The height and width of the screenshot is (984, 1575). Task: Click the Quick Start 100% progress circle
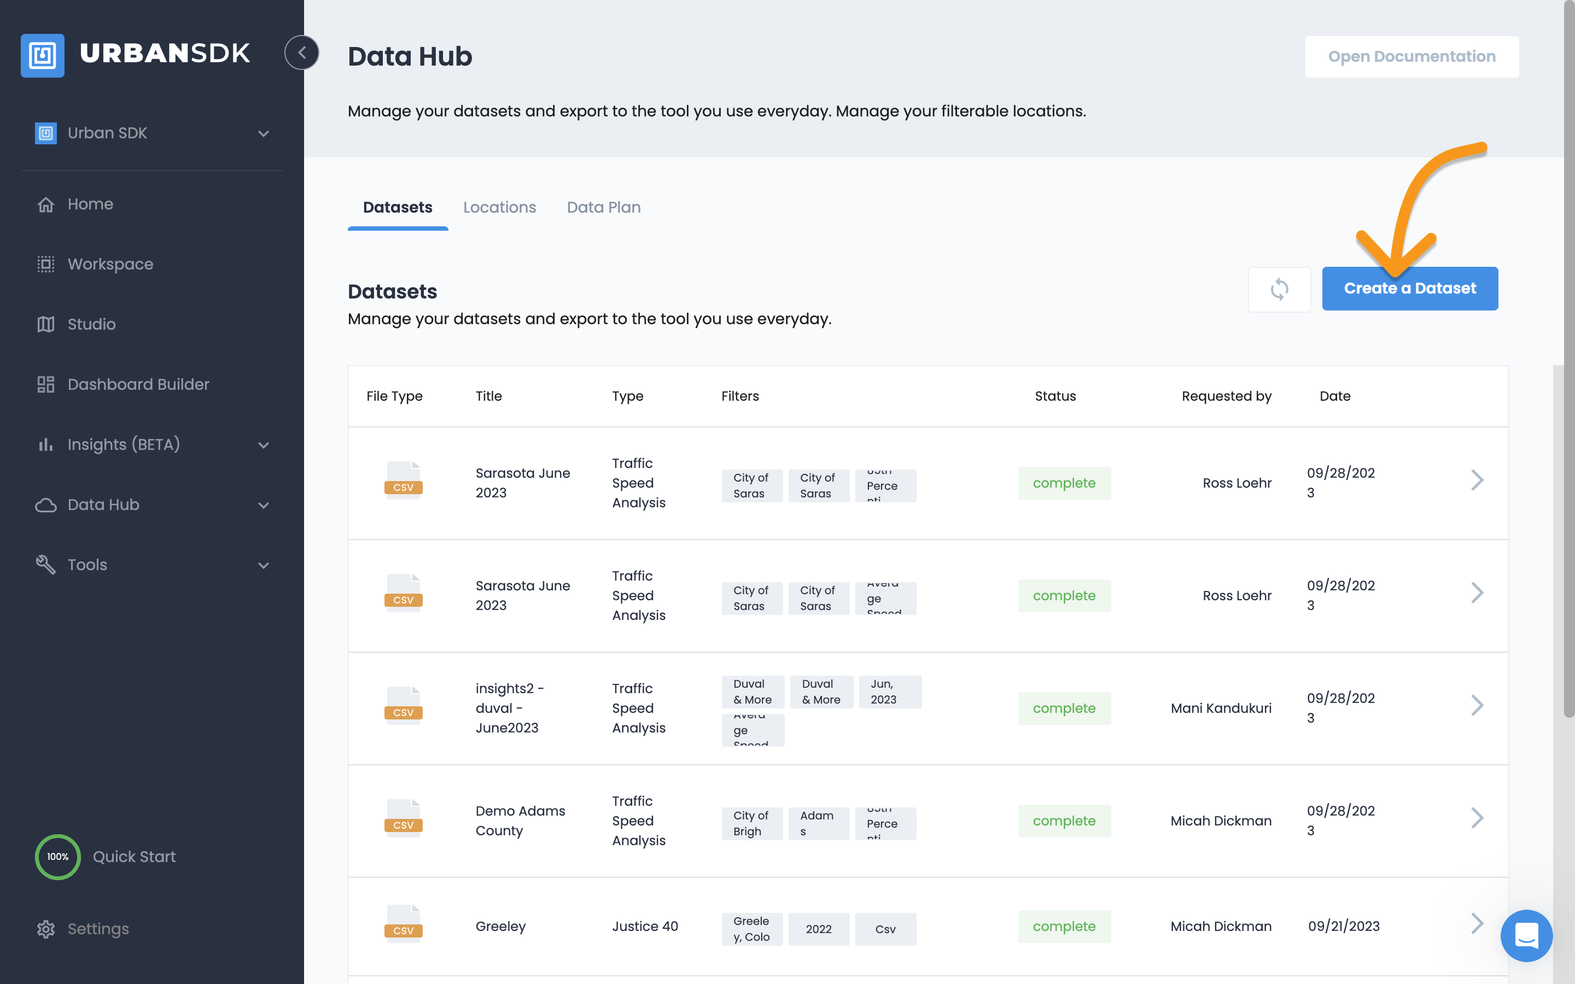tap(58, 857)
